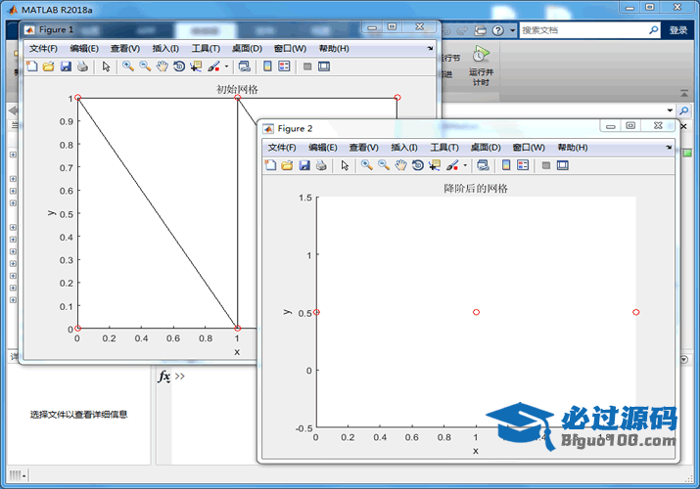Open 查看(V) menu in Figure 2

364,148
